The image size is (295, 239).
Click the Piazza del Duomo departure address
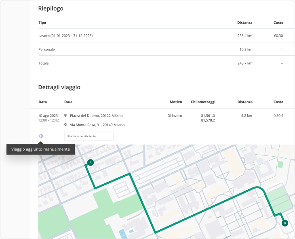[x=96, y=115]
